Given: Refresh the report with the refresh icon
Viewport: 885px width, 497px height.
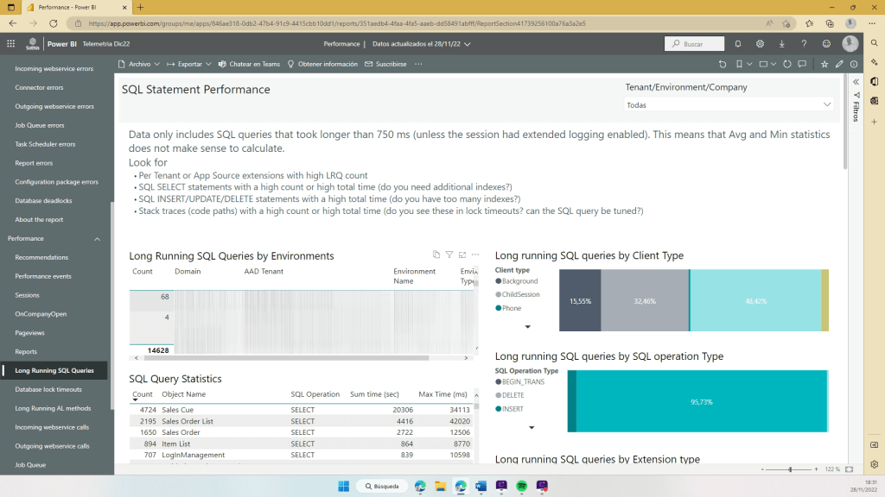Looking at the screenshot, I should coord(787,64).
